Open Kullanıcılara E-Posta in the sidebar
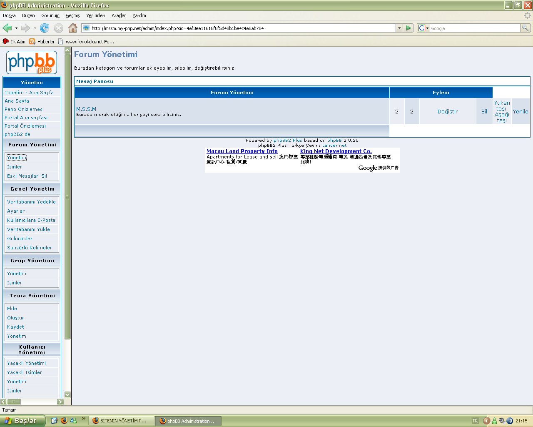Viewport: 533px width, 427px height. pyautogui.click(x=31, y=220)
